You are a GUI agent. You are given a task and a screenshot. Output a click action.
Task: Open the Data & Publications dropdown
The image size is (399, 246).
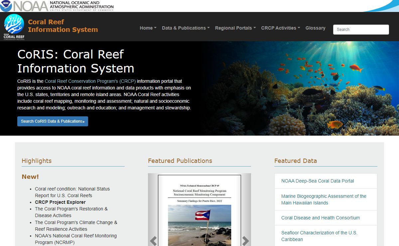186,28
